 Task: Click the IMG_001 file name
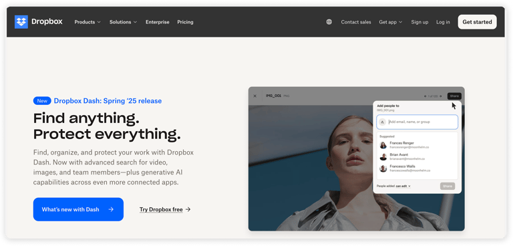[273, 96]
